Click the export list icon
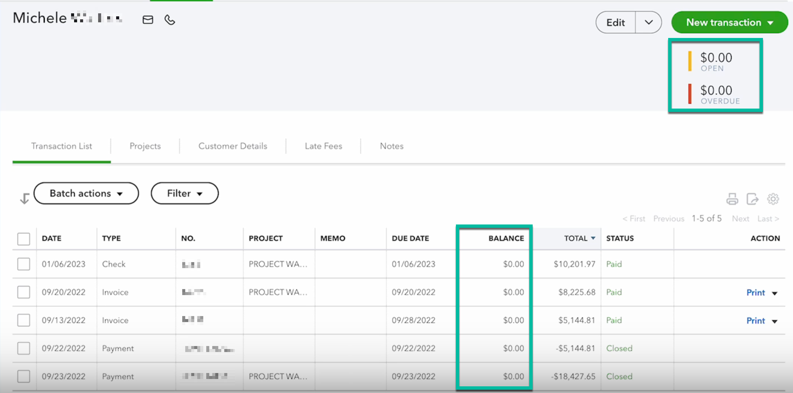Image resolution: width=793 pixels, height=393 pixels. point(752,199)
